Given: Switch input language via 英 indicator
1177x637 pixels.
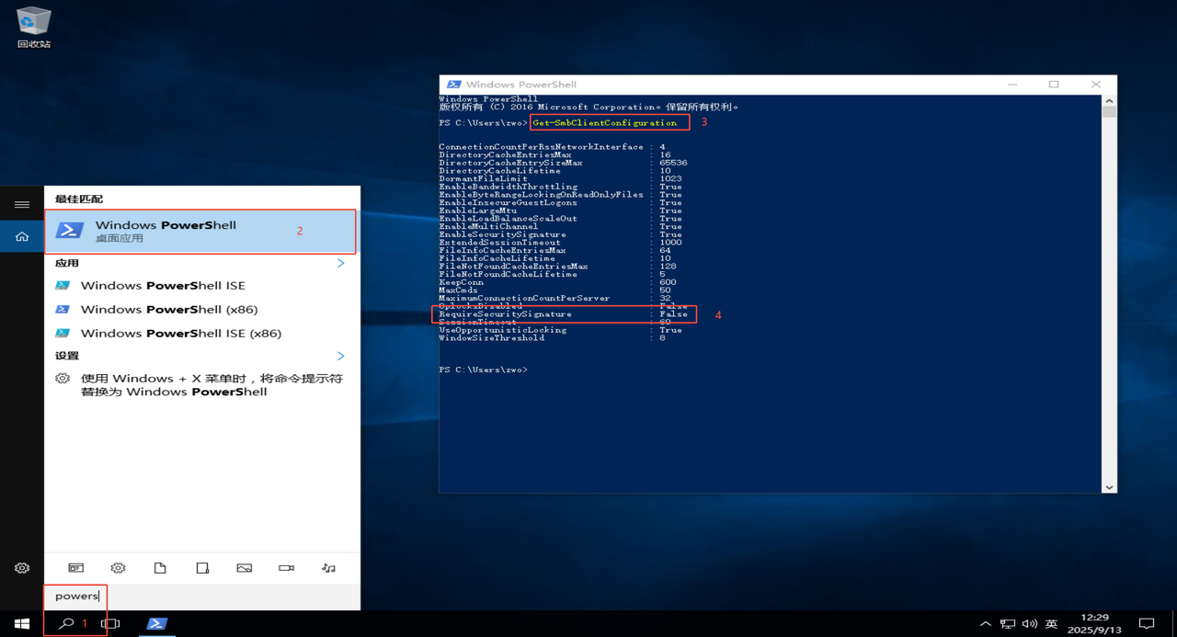Looking at the screenshot, I should (x=1051, y=623).
